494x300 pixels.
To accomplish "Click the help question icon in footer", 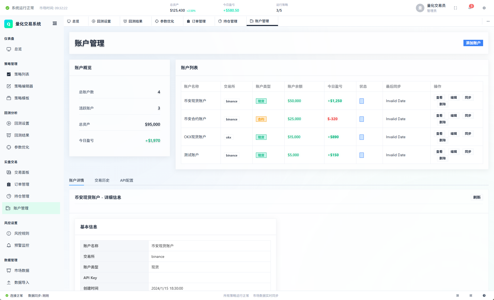I will [484, 295].
